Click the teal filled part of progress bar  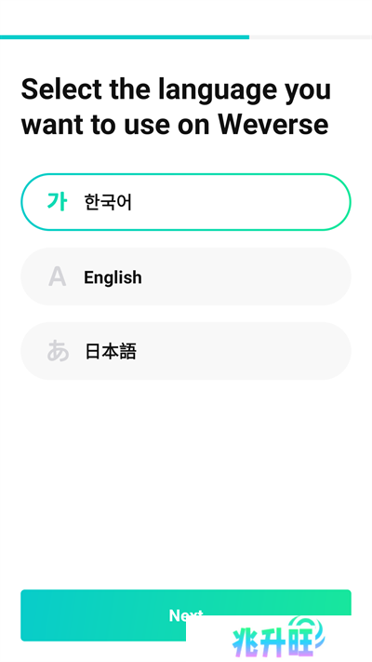[x=125, y=37]
